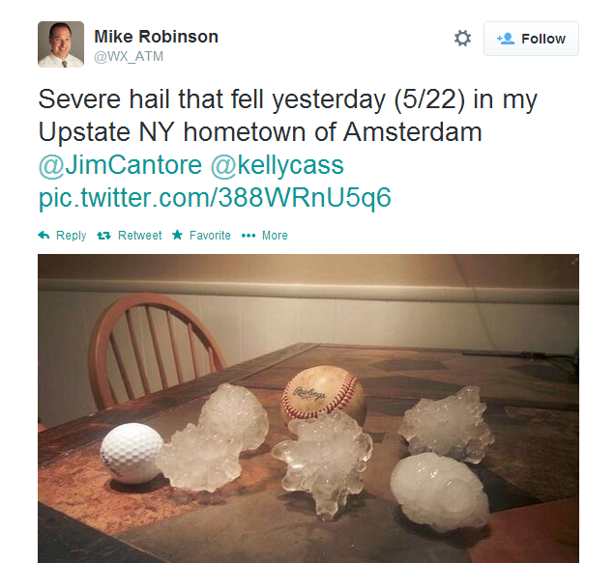Image resolution: width=615 pixels, height=563 pixels.
Task: Open the @WX_ATM handle link
Action: [x=129, y=56]
